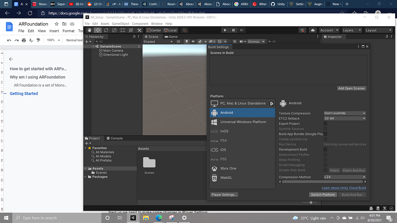Collapse SampleScene in Hierarchy

coord(93,46)
